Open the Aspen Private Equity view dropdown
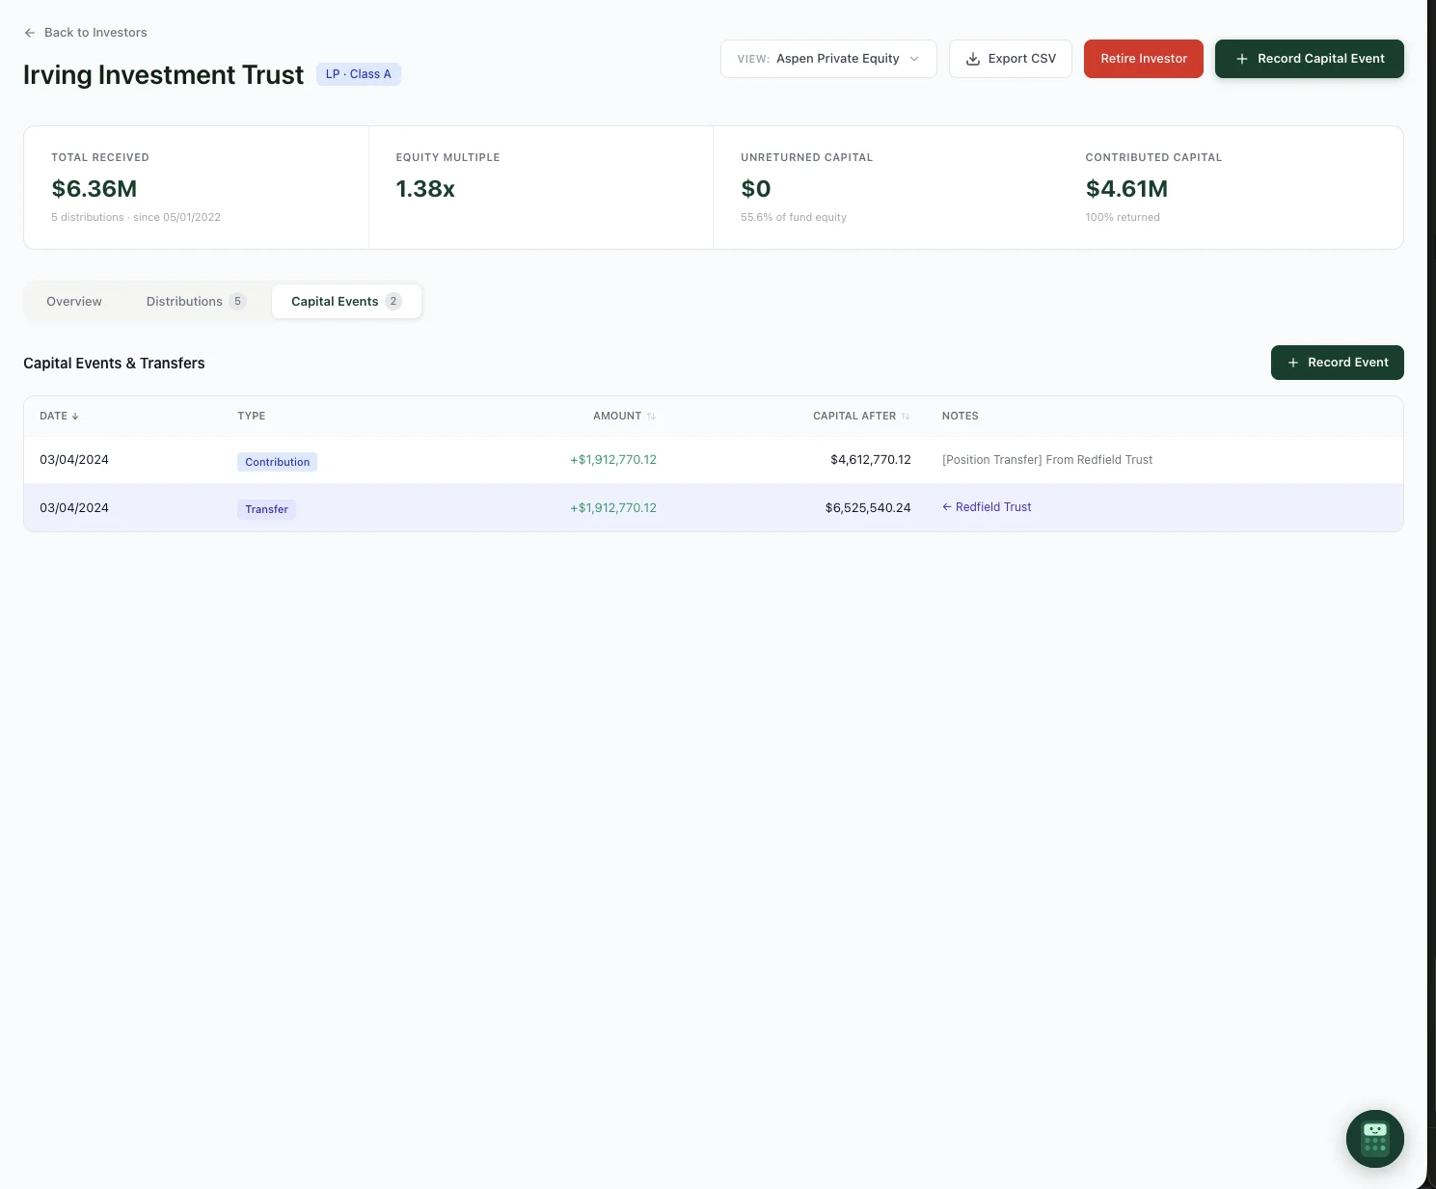The width and height of the screenshot is (1436, 1189). (x=827, y=58)
